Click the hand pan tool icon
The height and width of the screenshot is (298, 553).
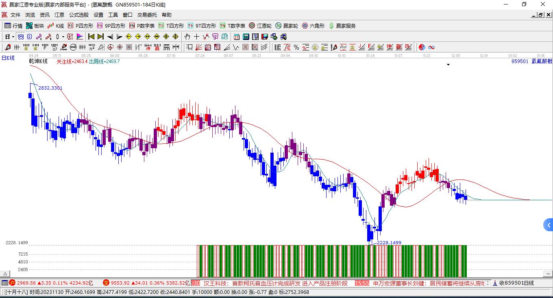(x=187, y=37)
